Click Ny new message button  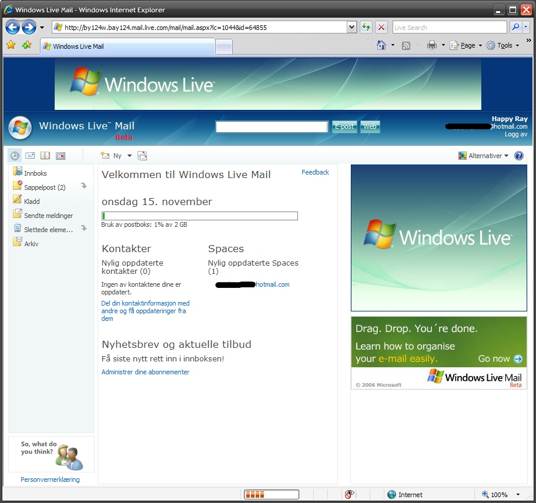coord(112,156)
